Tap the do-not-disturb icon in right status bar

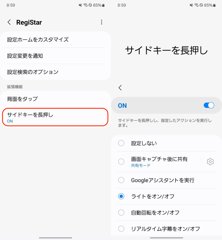point(201,5)
